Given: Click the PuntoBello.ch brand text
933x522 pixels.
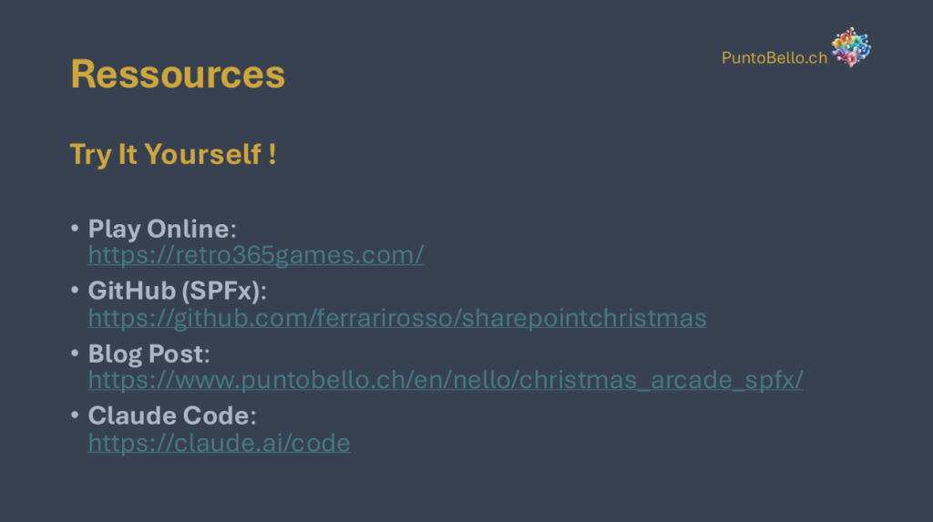Looking at the screenshot, I should pyautogui.click(x=774, y=57).
